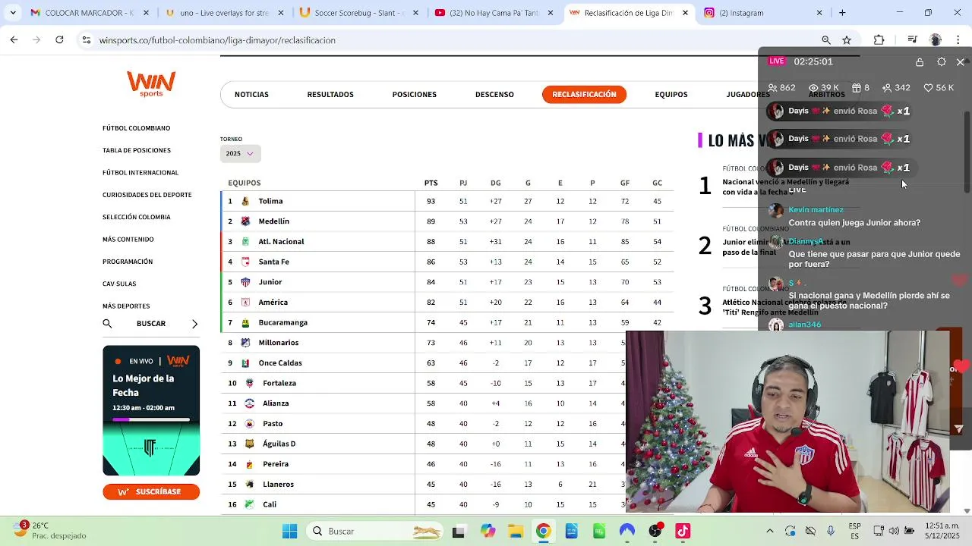Open SELECCIÓN COLOMBIA sidebar link

[x=137, y=217]
